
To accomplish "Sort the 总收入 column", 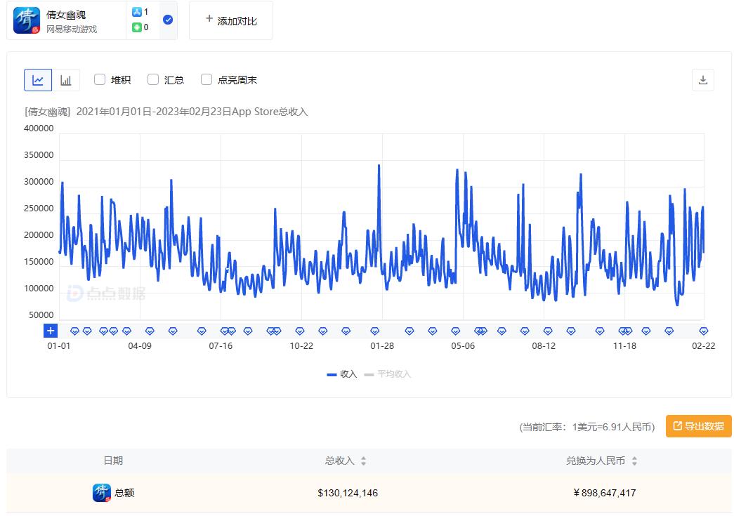I will tap(363, 461).
